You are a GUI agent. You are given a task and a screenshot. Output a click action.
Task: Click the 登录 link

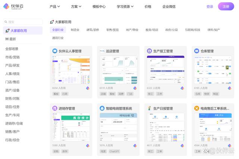(x=210, y=7)
